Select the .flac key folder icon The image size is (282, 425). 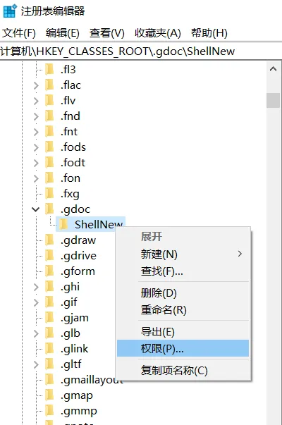point(49,85)
